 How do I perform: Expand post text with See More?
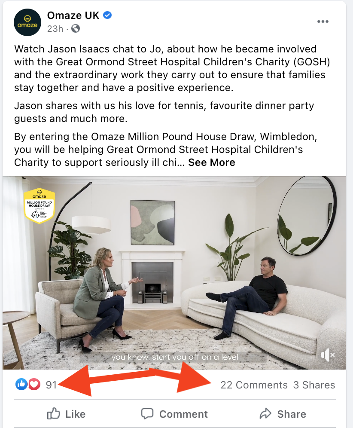pyautogui.click(x=211, y=162)
